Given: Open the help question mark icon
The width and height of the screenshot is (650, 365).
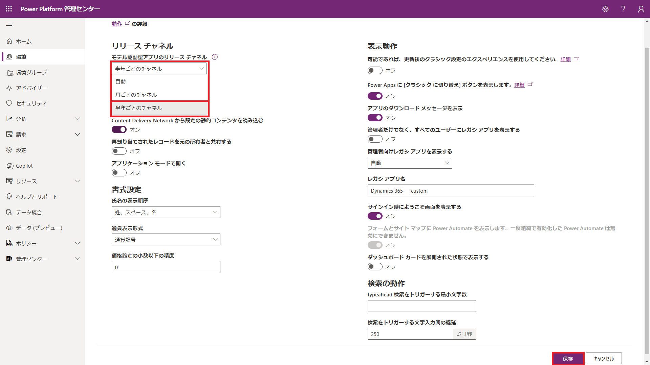Looking at the screenshot, I should (x=623, y=9).
